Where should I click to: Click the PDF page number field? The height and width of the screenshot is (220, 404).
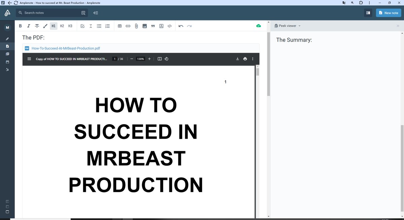[114, 59]
